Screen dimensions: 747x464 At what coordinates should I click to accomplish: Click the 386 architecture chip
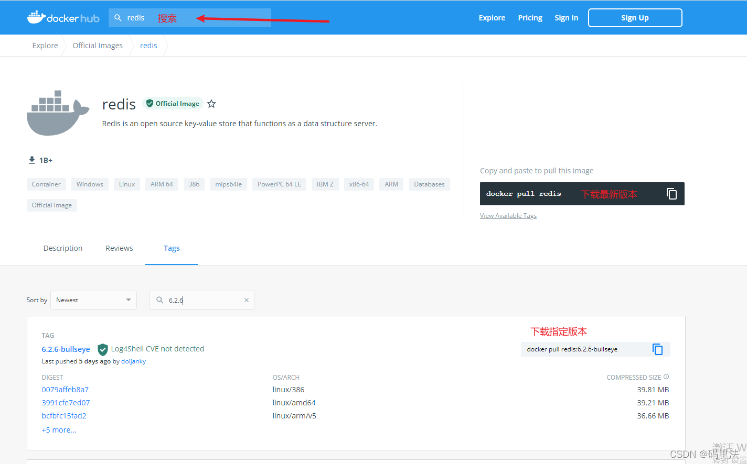(x=194, y=184)
